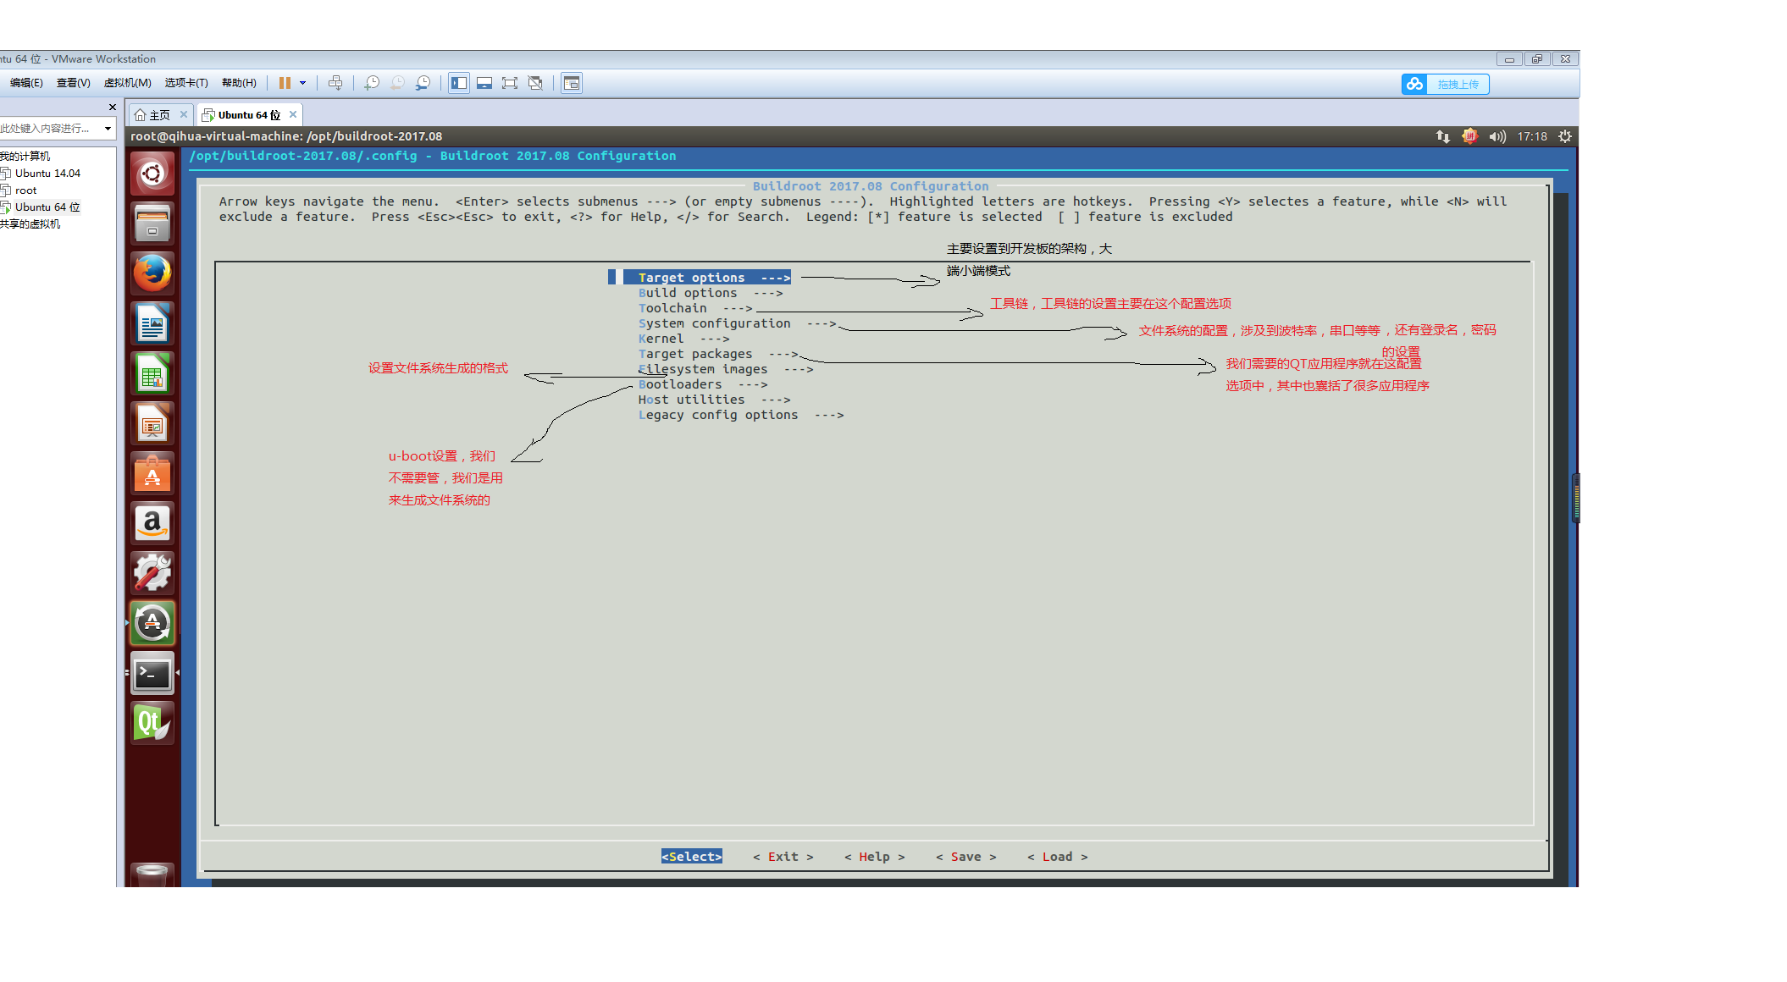Open the Terminal dock icon

pyautogui.click(x=152, y=674)
